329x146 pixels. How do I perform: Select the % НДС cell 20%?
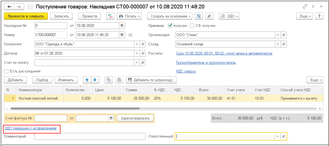162,98
